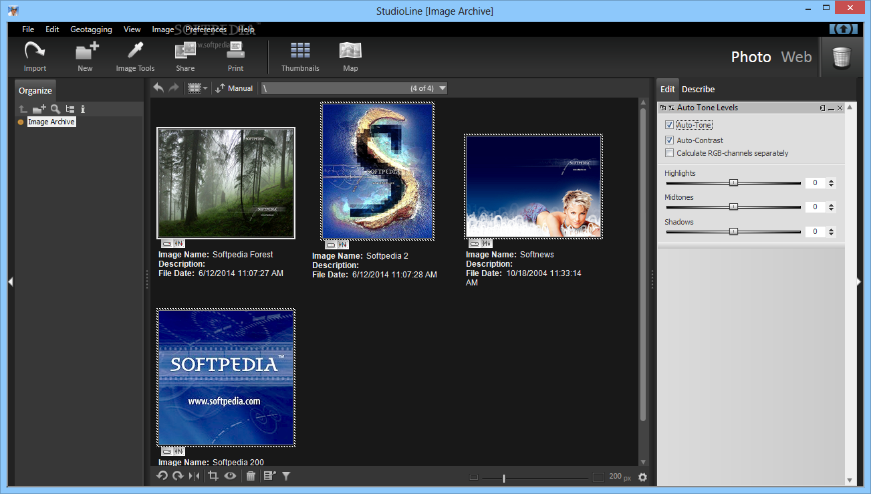Image resolution: width=871 pixels, height=494 pixels.
Task: Toggle folder tree view icon in Organize
Action: pos(70,109)
